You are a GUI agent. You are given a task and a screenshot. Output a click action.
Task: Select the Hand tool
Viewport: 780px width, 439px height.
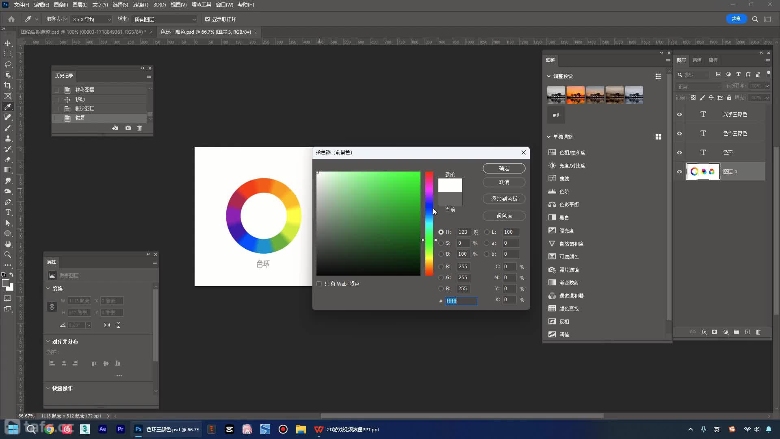pyautogui.click(x=8, y=244)
